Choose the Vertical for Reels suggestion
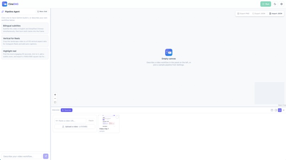Screen dimensions: 286x160 (25, 41)
